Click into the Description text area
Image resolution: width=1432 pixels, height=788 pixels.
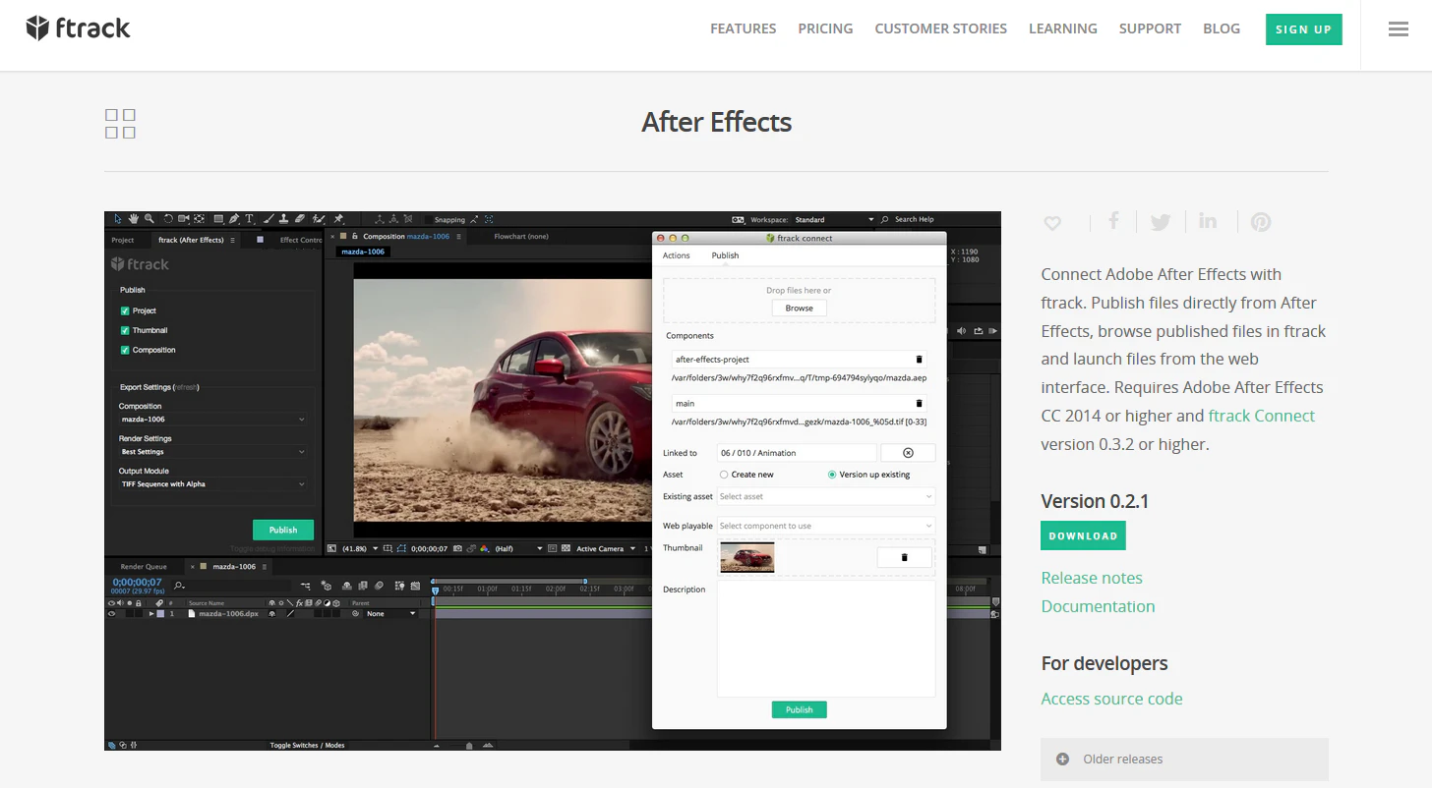[x=826, y=638]
